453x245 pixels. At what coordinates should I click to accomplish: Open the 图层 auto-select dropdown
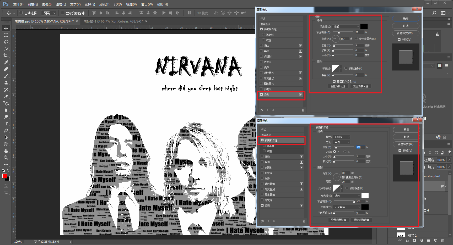[x=49, y=13]
